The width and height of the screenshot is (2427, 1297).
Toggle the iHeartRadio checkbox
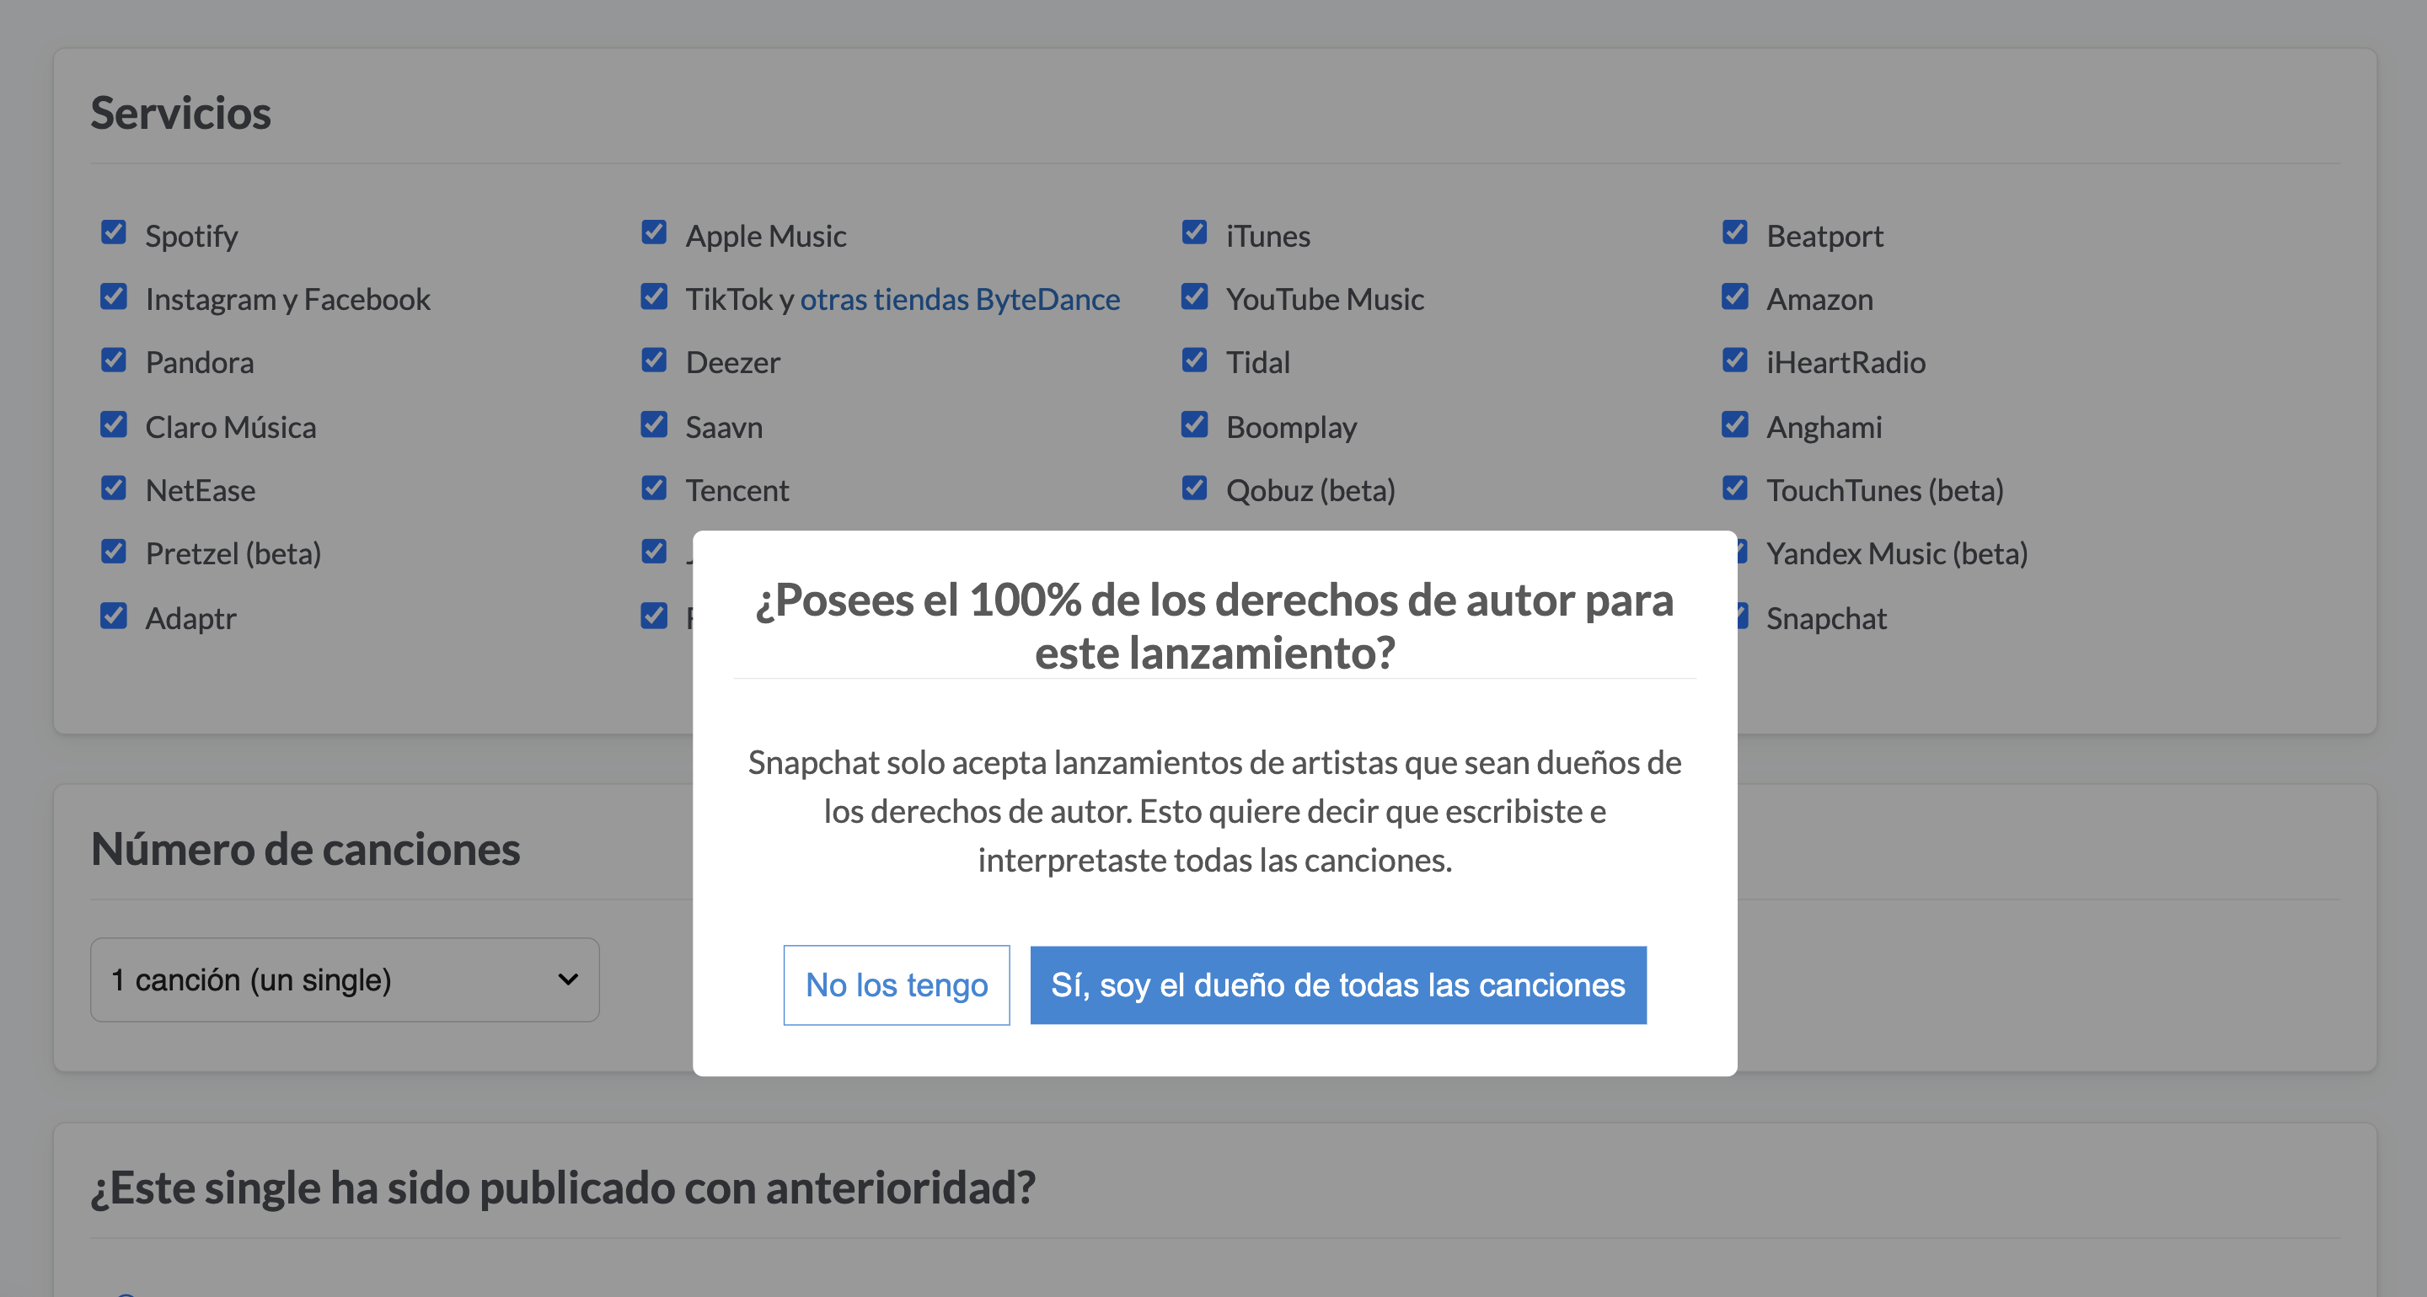click(1734, 360)
